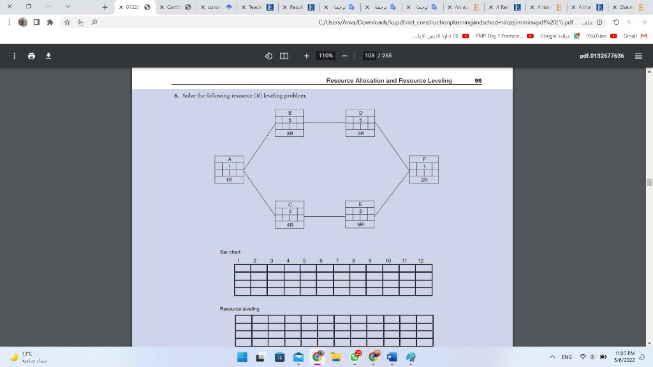Open Microsoft Store from the taskbar

tap(280, 357)
